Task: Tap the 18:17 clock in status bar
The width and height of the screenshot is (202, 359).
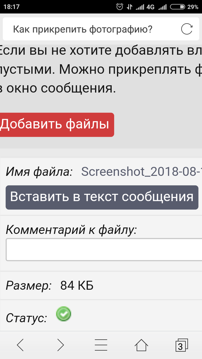Action: click(x=12, y=7)
